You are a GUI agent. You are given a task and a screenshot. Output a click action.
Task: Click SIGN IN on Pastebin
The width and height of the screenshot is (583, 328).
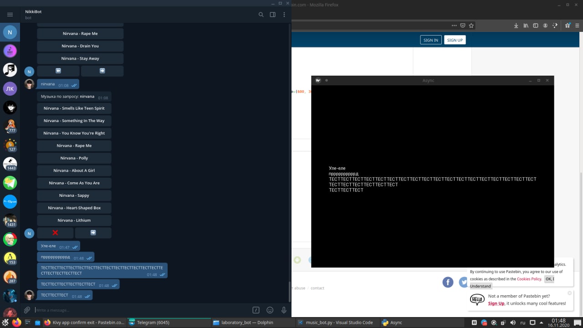(431, 40)
